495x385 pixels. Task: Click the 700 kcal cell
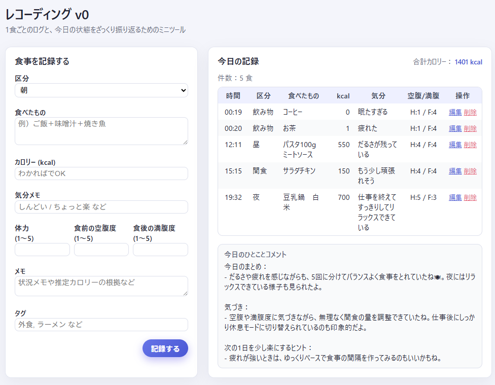[344, 197]
